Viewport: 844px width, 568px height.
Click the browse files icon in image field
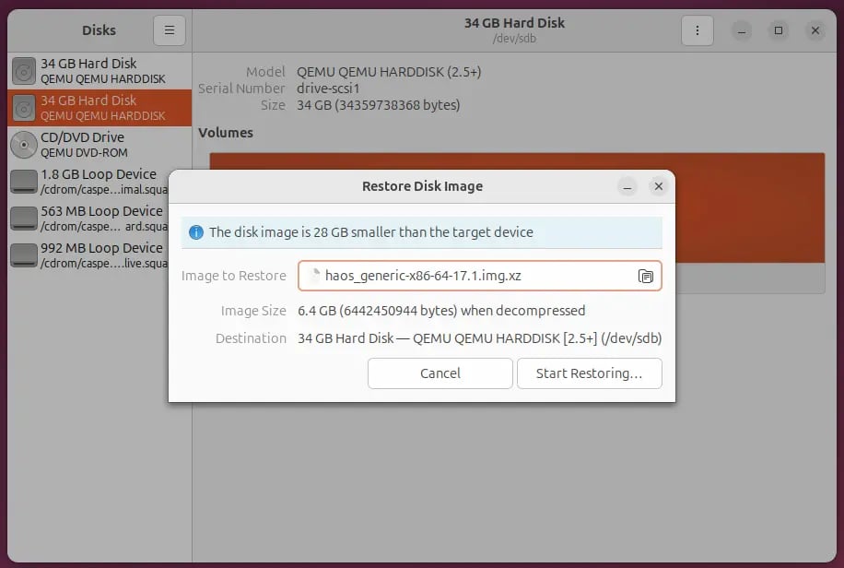646,276
